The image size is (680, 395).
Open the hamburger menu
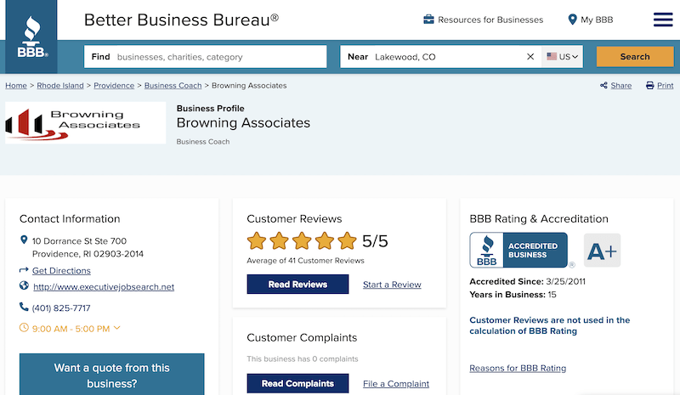tap(663, 20)
